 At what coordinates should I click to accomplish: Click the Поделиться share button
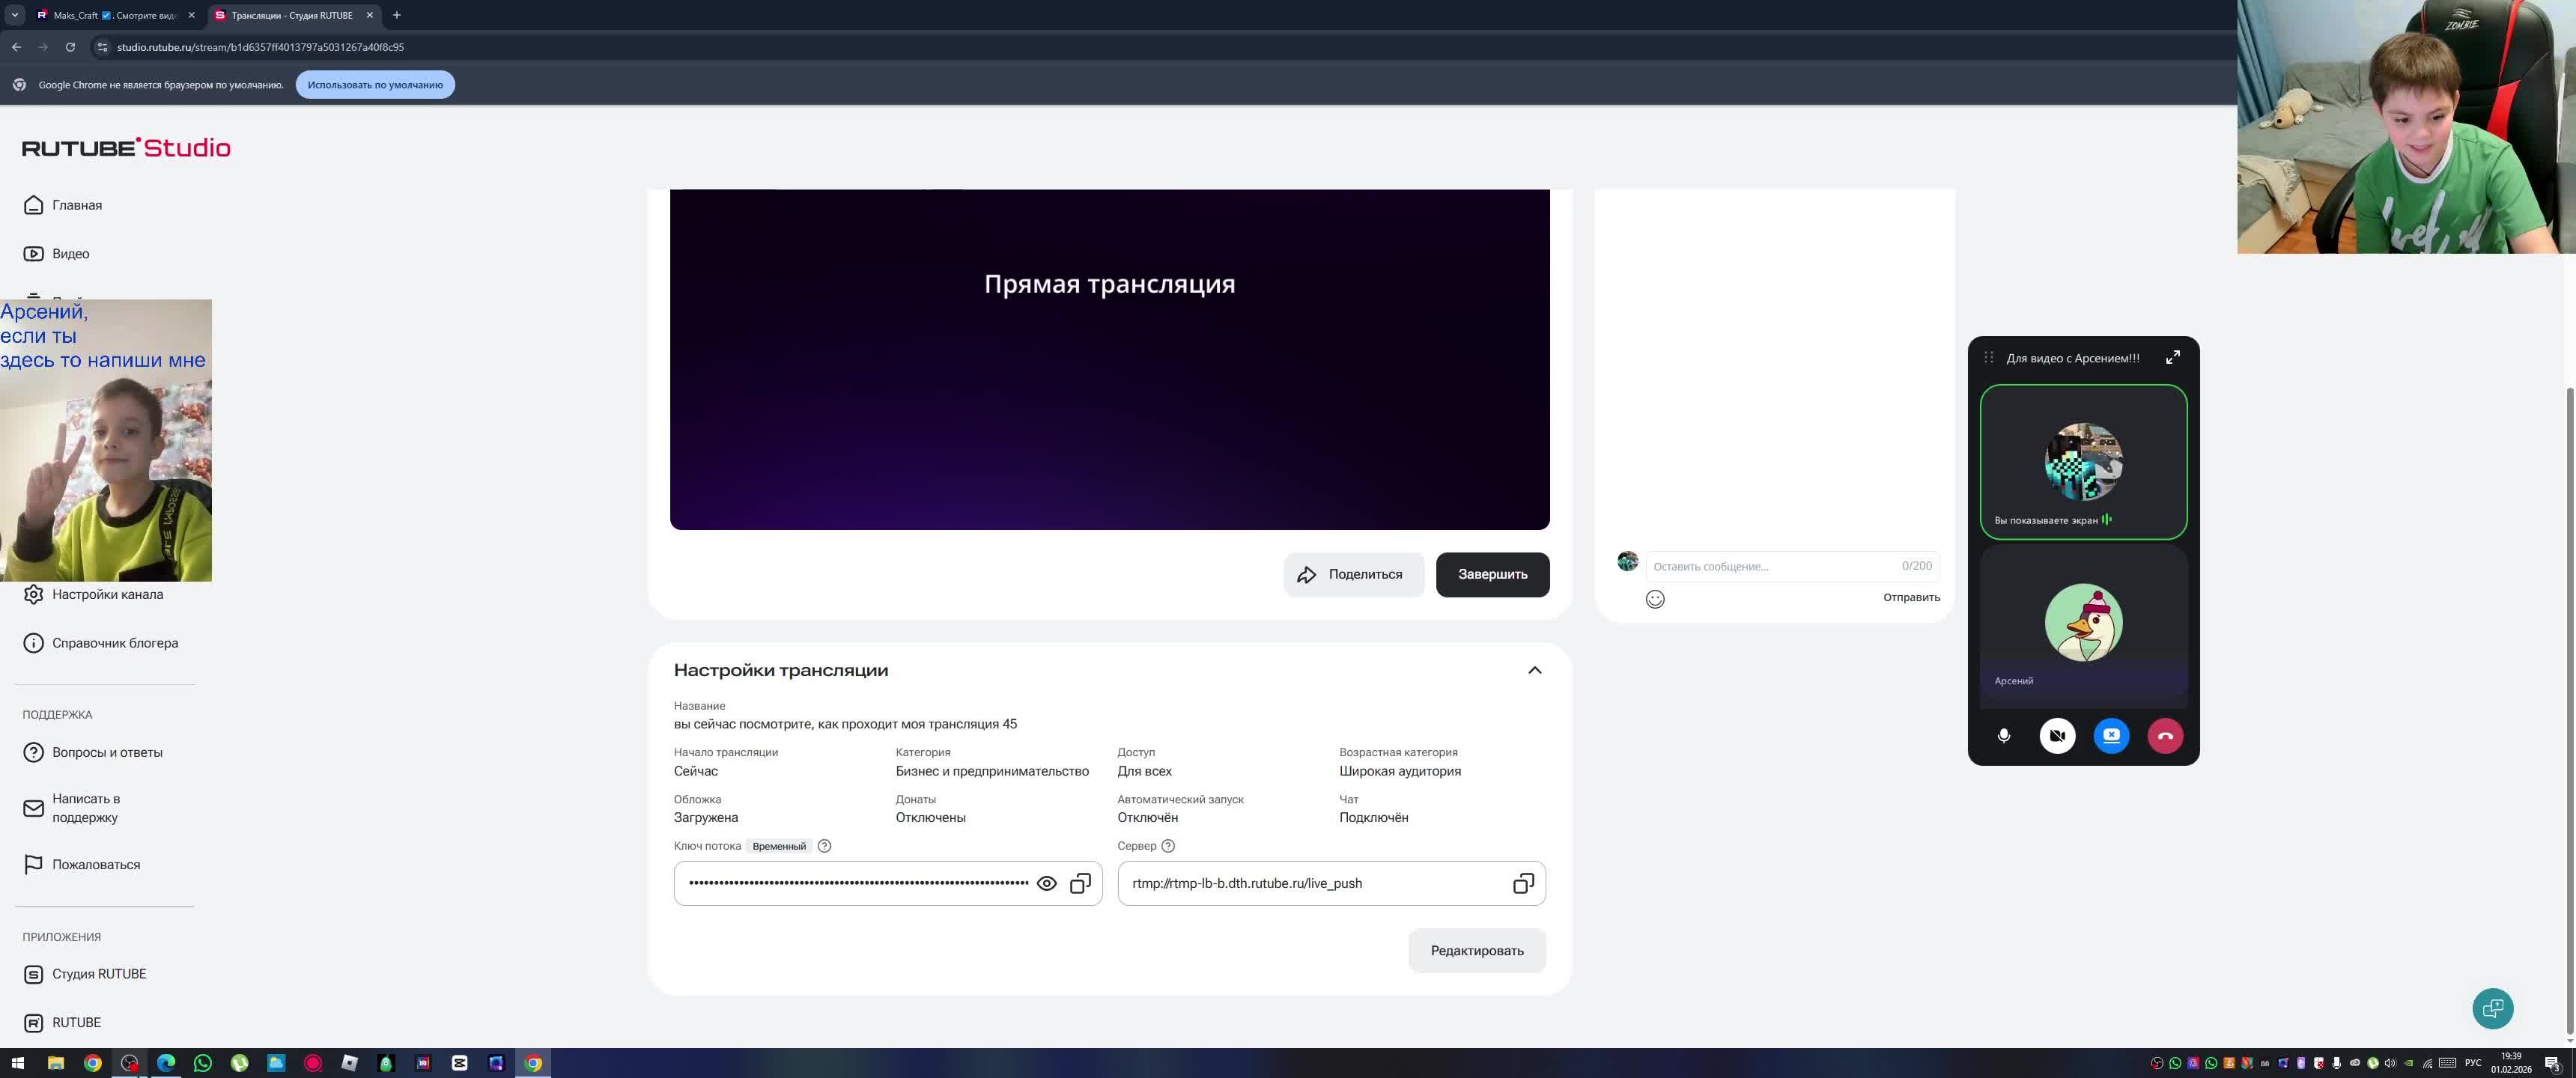[x=1353, y=575]
